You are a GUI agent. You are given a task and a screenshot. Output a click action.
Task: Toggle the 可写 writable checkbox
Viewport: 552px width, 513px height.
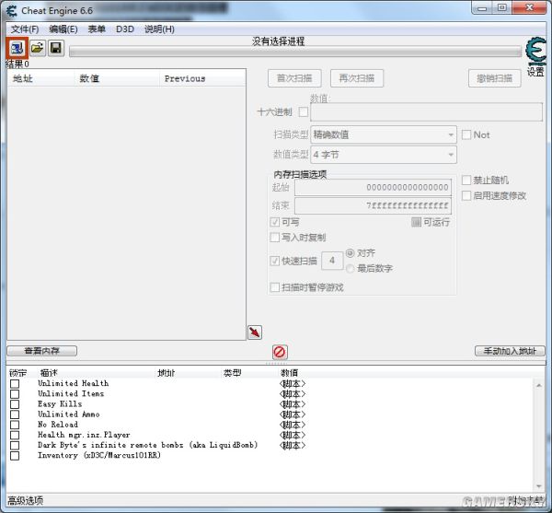click(274, 222)
